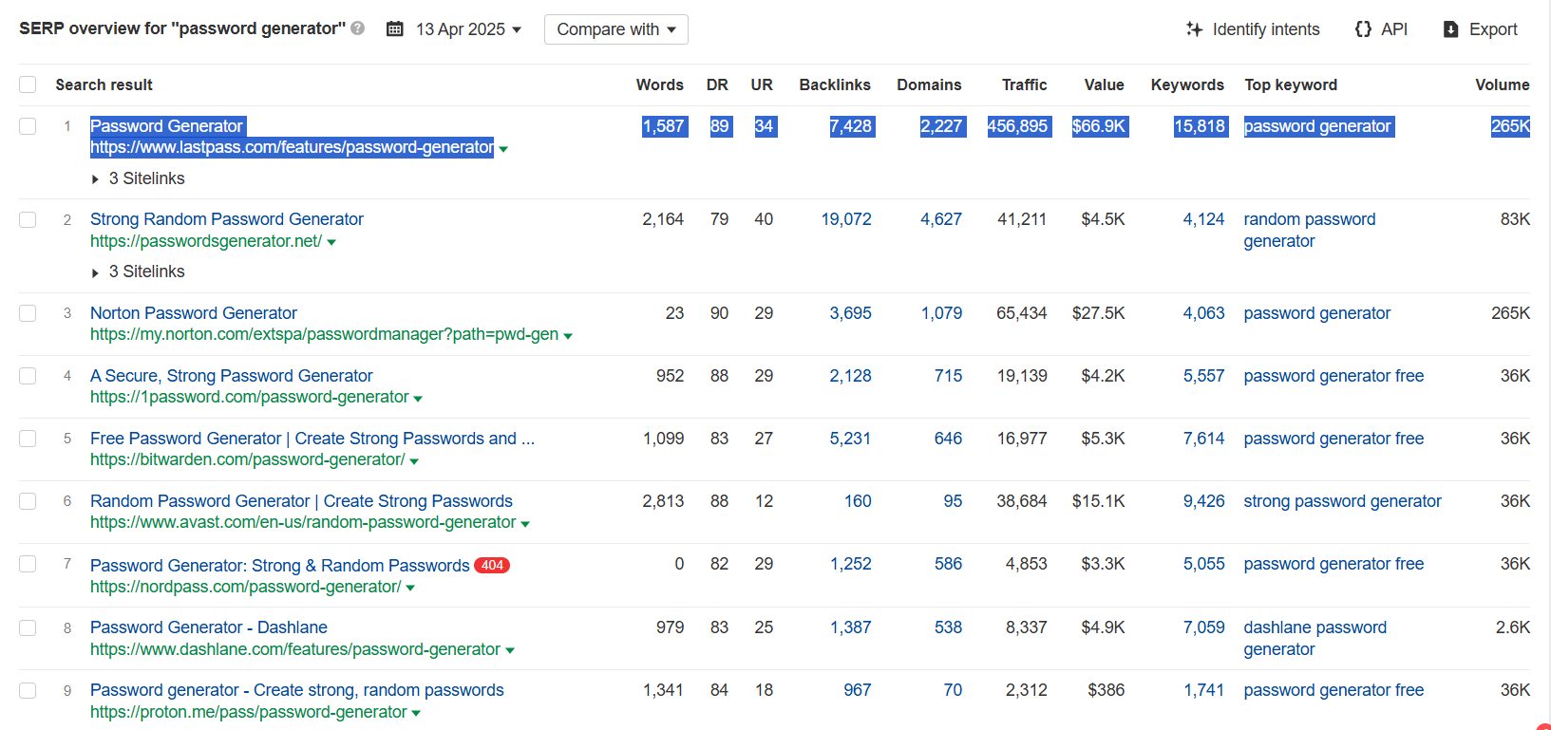The height and width of the screenshot is (730, 1551).
Task: Open the Proton Password generator title link
Action: [297, 690]
